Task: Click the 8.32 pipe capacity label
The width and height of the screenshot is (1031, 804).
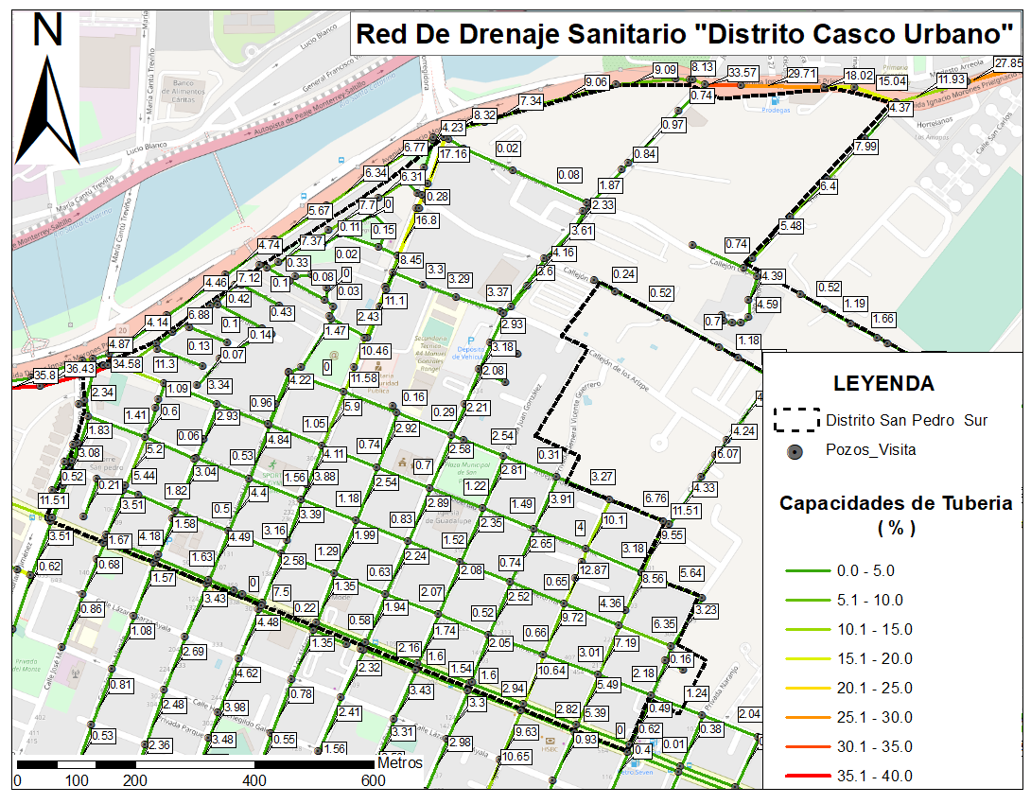Action: 484,115
